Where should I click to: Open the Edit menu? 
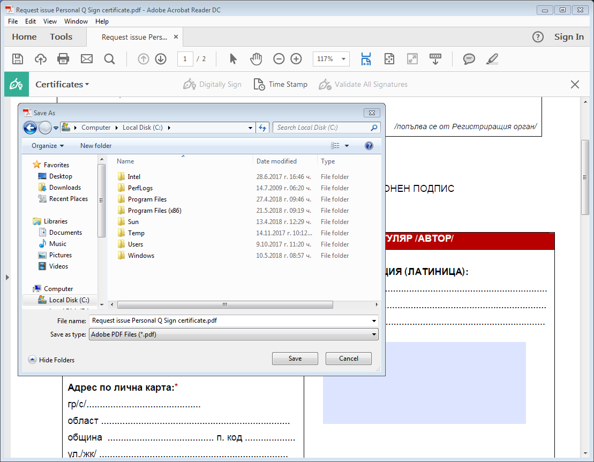pyautogui.click(x=31, y=21)
